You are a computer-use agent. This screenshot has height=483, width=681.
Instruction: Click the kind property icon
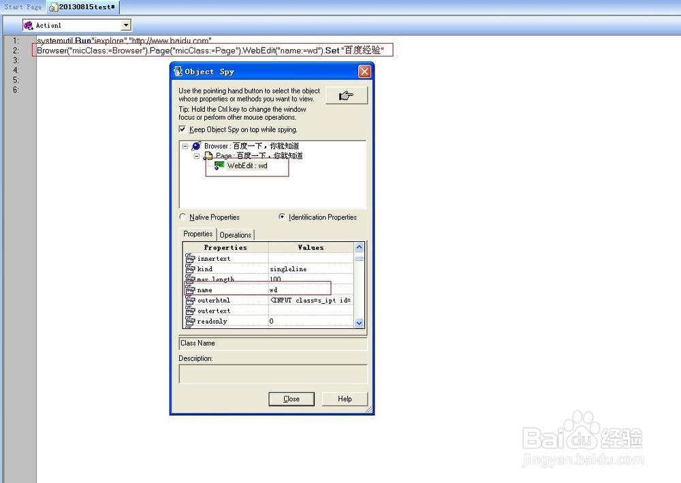coord(190,268)
